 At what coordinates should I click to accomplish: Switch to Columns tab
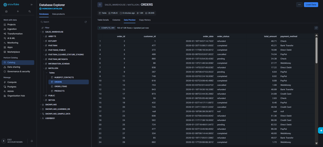point(116,20)
